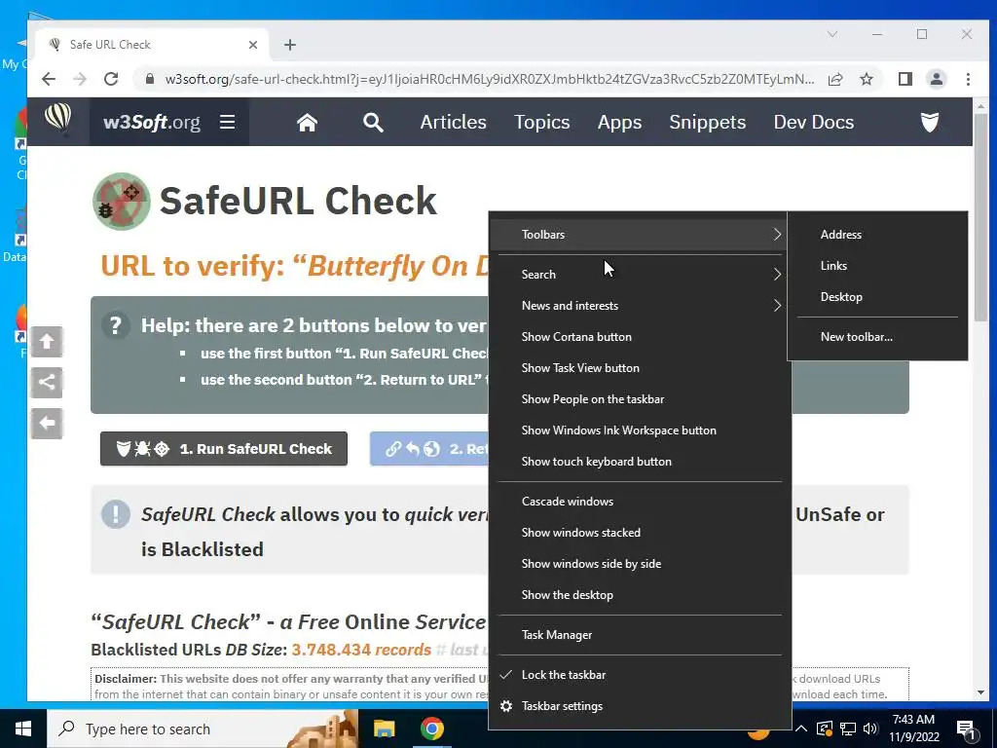
Task: Select Show the desktop
Action: pos(640,595)
